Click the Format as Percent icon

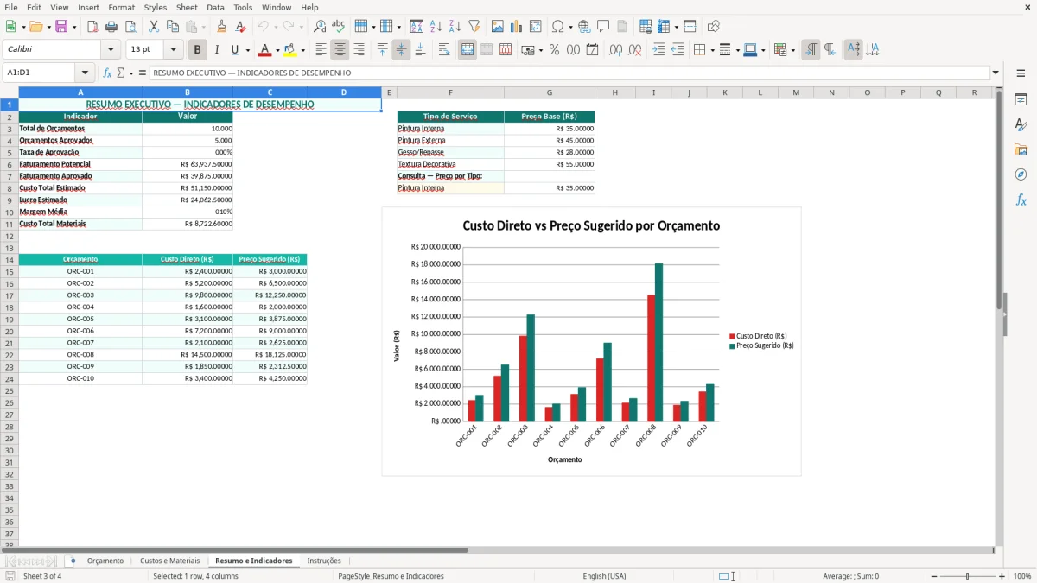click(x=555, y=50)
